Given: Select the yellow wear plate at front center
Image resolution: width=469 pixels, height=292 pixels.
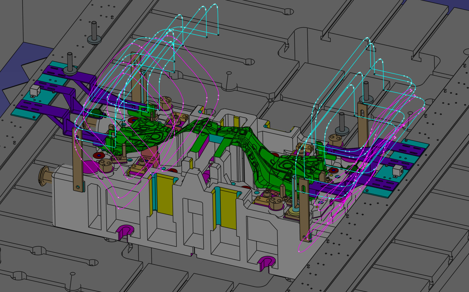Looking at the screenshot, I should coord(228,209).
